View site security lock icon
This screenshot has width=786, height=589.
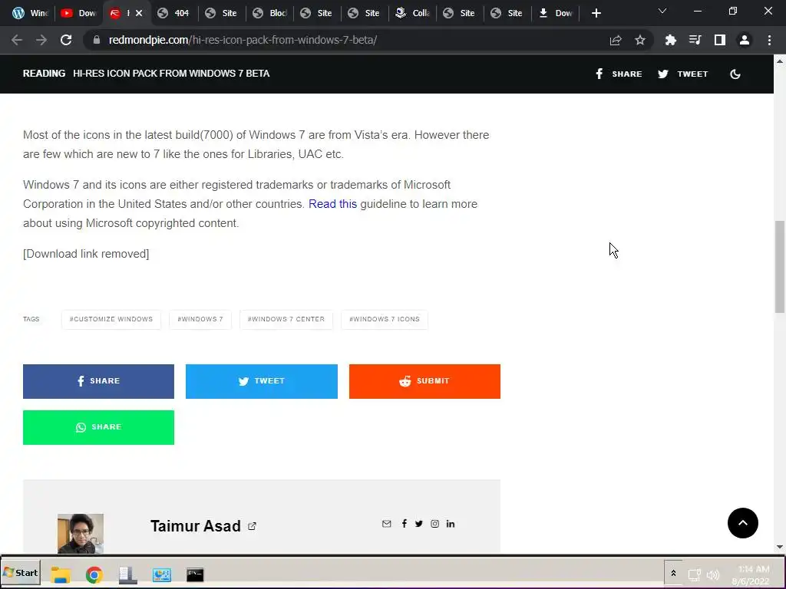pyautogui.click(x=97, y=40)
